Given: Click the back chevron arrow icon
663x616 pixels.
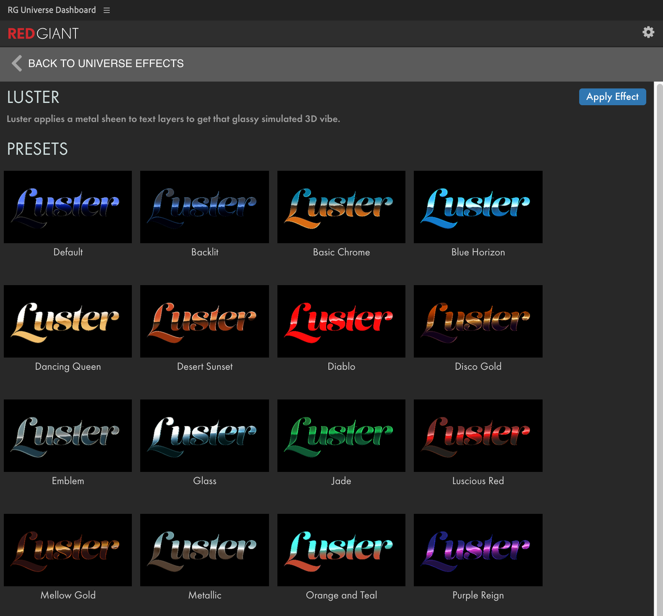Looking at the screenshot, I should (16, 63).
